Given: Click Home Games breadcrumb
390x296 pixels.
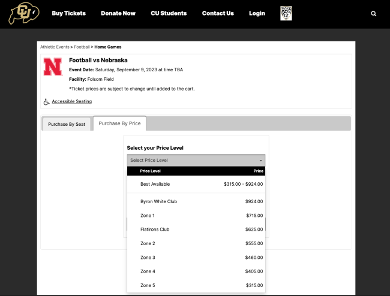Looking at the screenshot, I should click(x=108, y=47).
